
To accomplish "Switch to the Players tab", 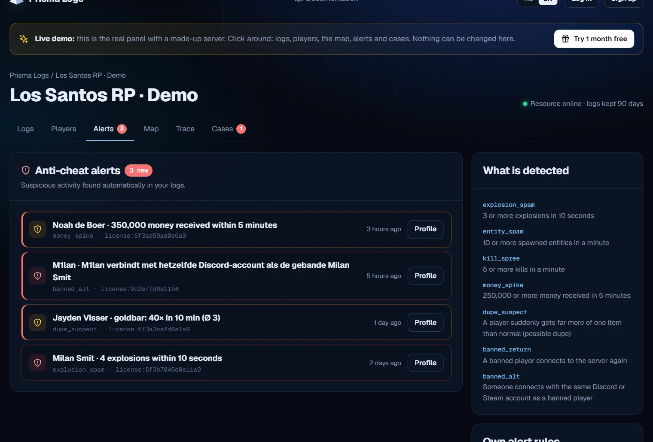I will pos(64,129).
